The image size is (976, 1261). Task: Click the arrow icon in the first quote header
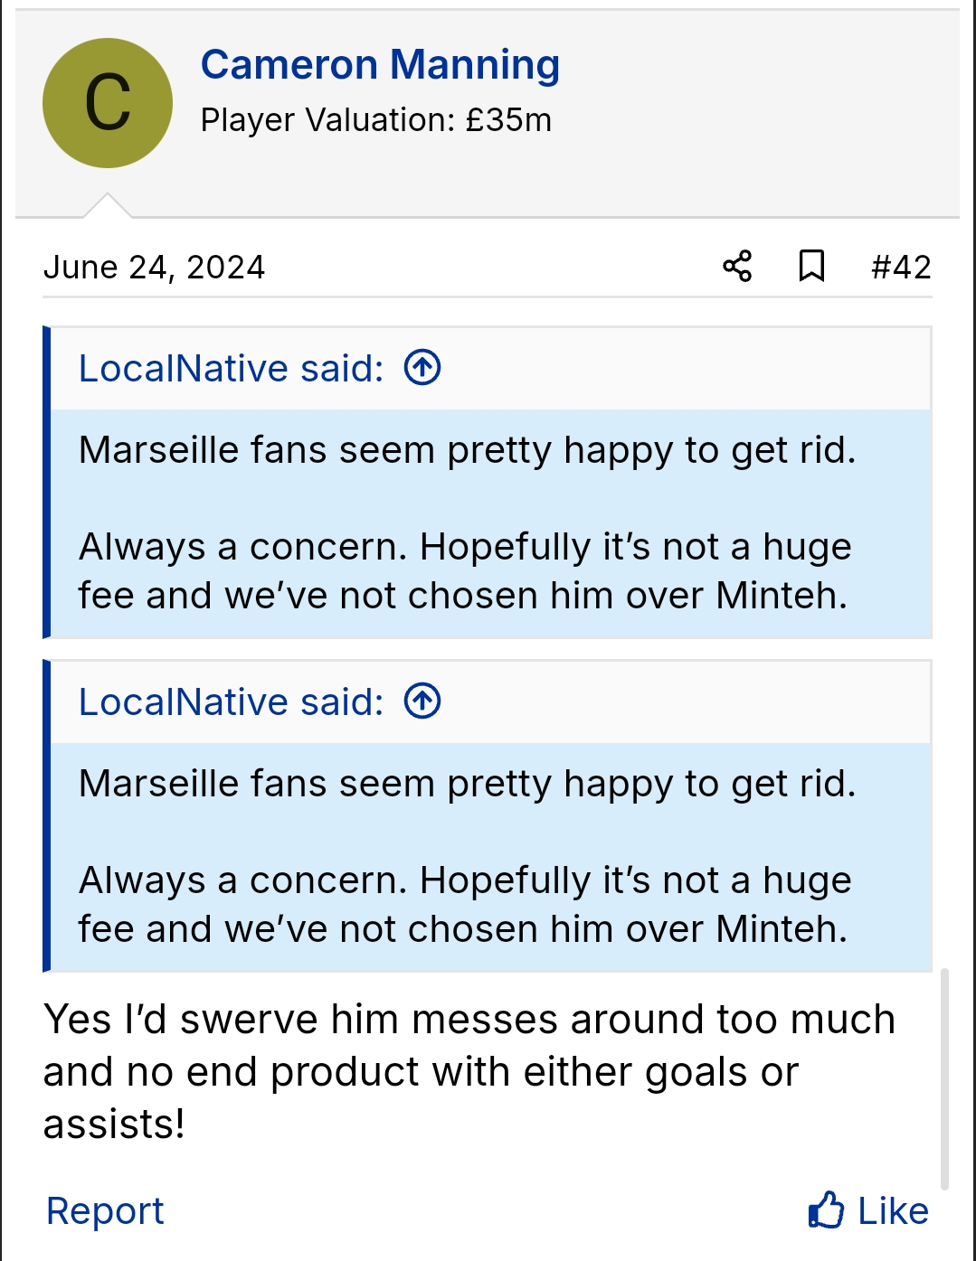422,367
